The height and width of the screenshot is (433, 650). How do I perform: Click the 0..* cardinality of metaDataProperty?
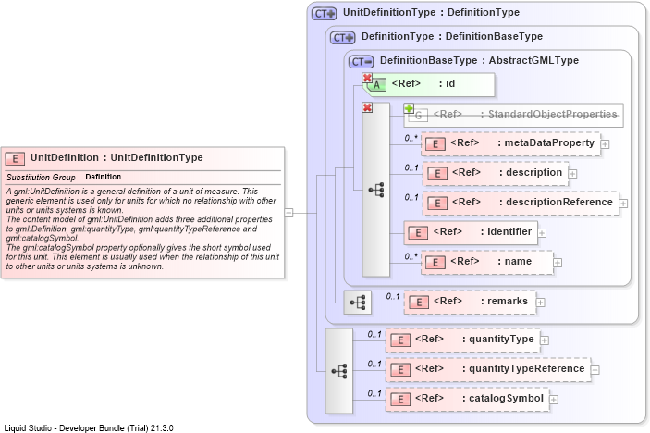411,138
